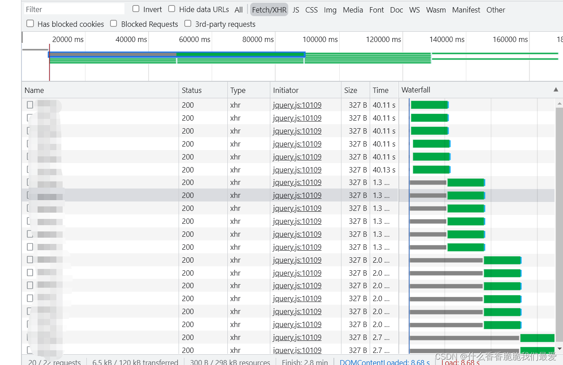Toggle Hide data URLs checkbox
563x365 pixels.
(x=172, y=9)
